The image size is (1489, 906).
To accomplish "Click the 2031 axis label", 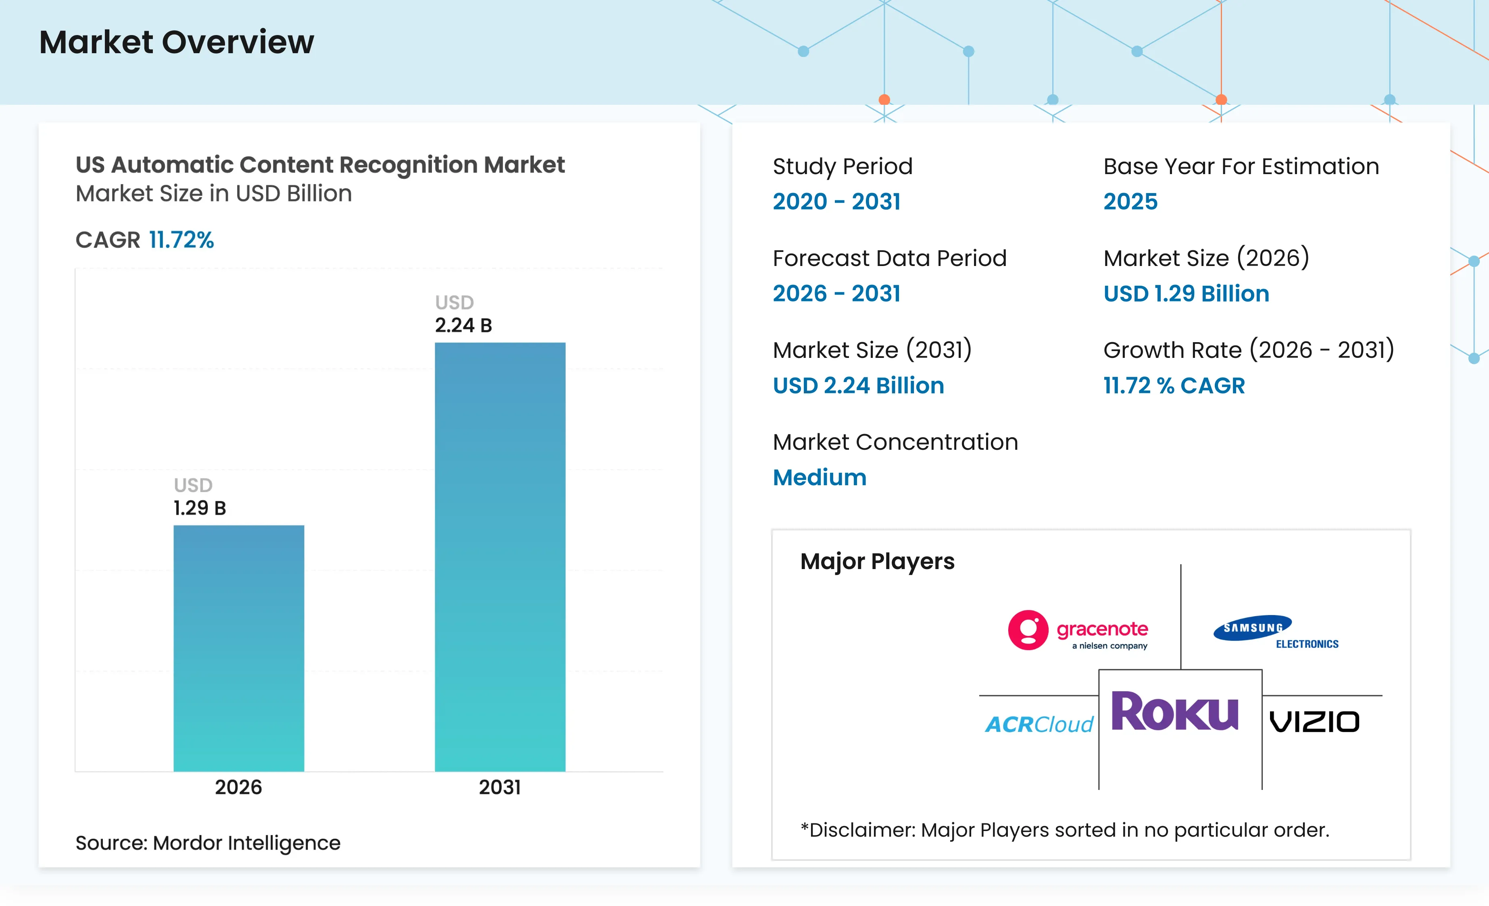I will 500,787.
